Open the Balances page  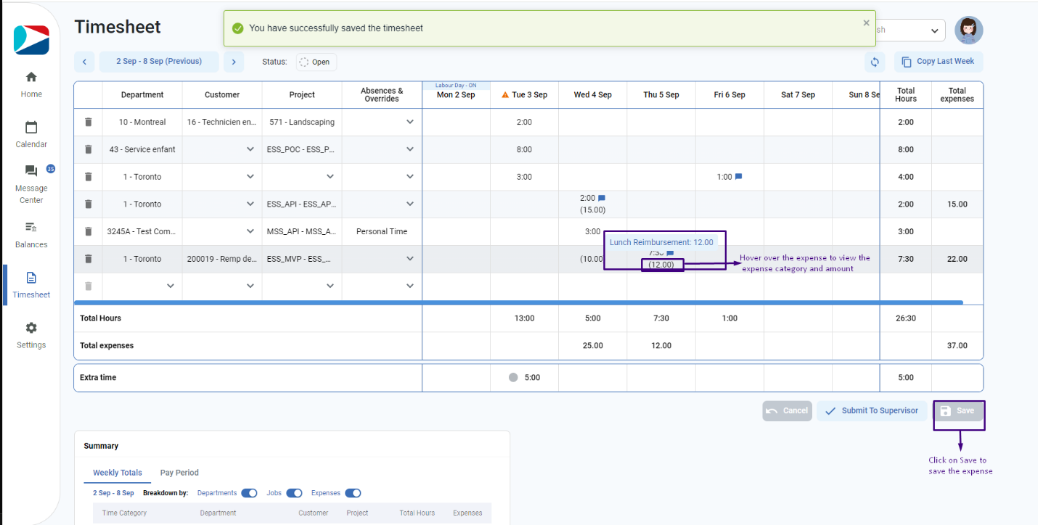point(31,234)
